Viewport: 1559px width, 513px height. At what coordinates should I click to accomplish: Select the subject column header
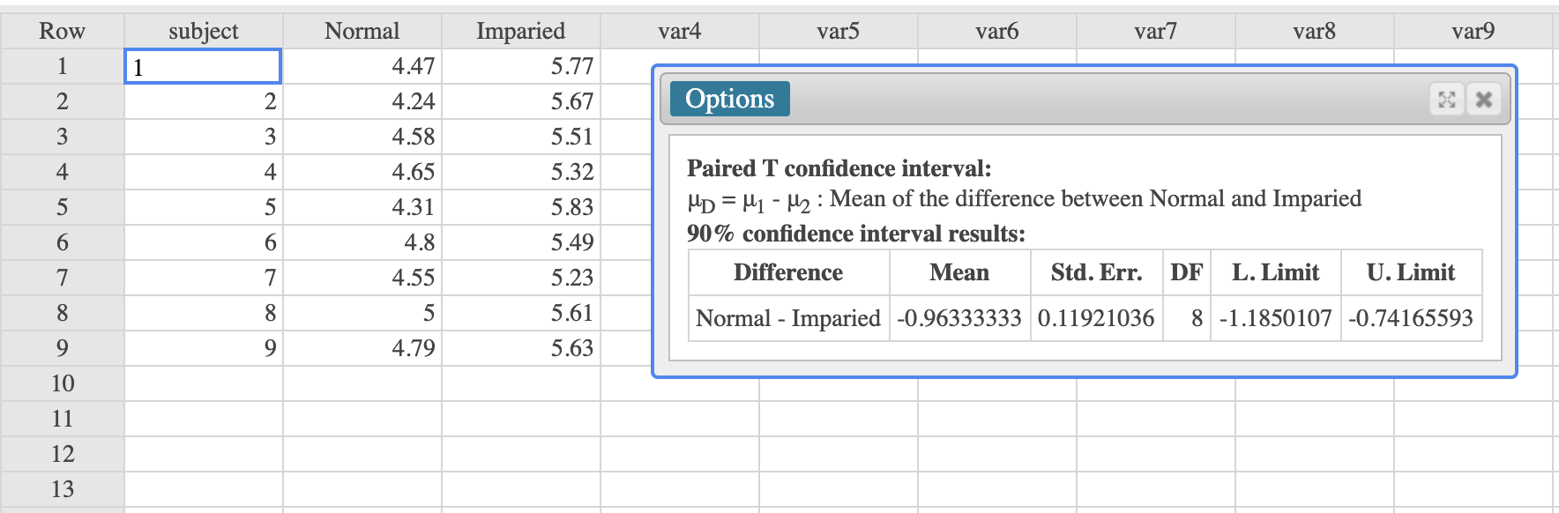pyautogui.click(x=203, y=31)
